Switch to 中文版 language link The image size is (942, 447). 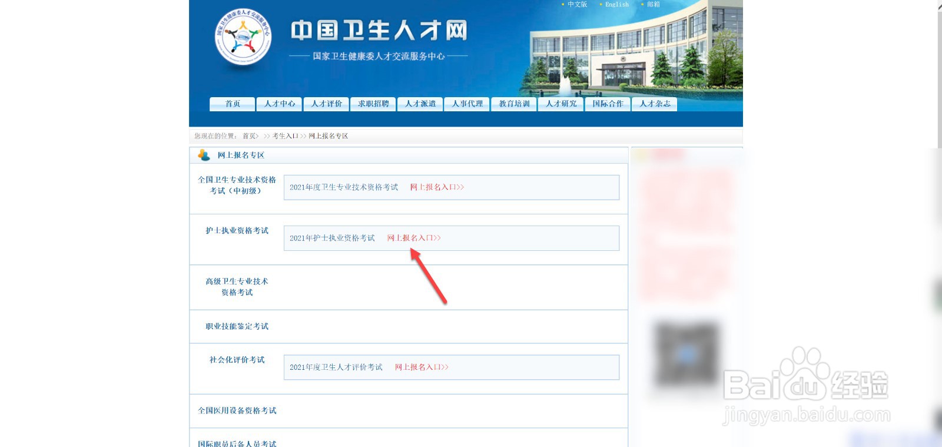577,4
